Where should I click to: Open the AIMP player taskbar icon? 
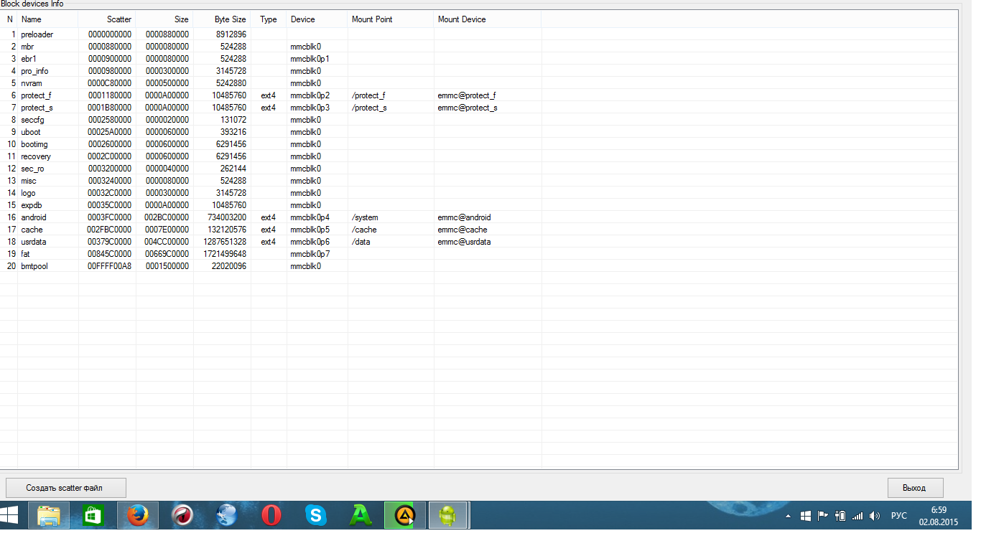click(x=405, y=515)
